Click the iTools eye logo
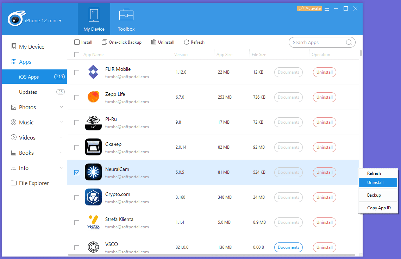Screen dimensions: 401x259 pyautogui.click(x=16, y=18)
